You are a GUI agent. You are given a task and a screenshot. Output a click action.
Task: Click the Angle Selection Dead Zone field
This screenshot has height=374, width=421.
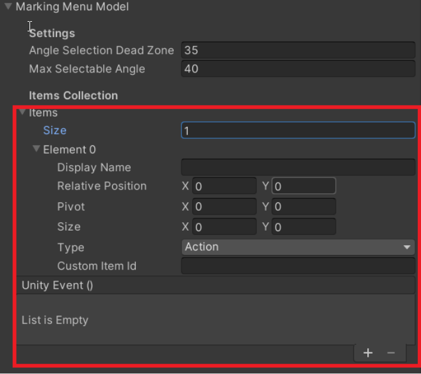click(298, 50)
